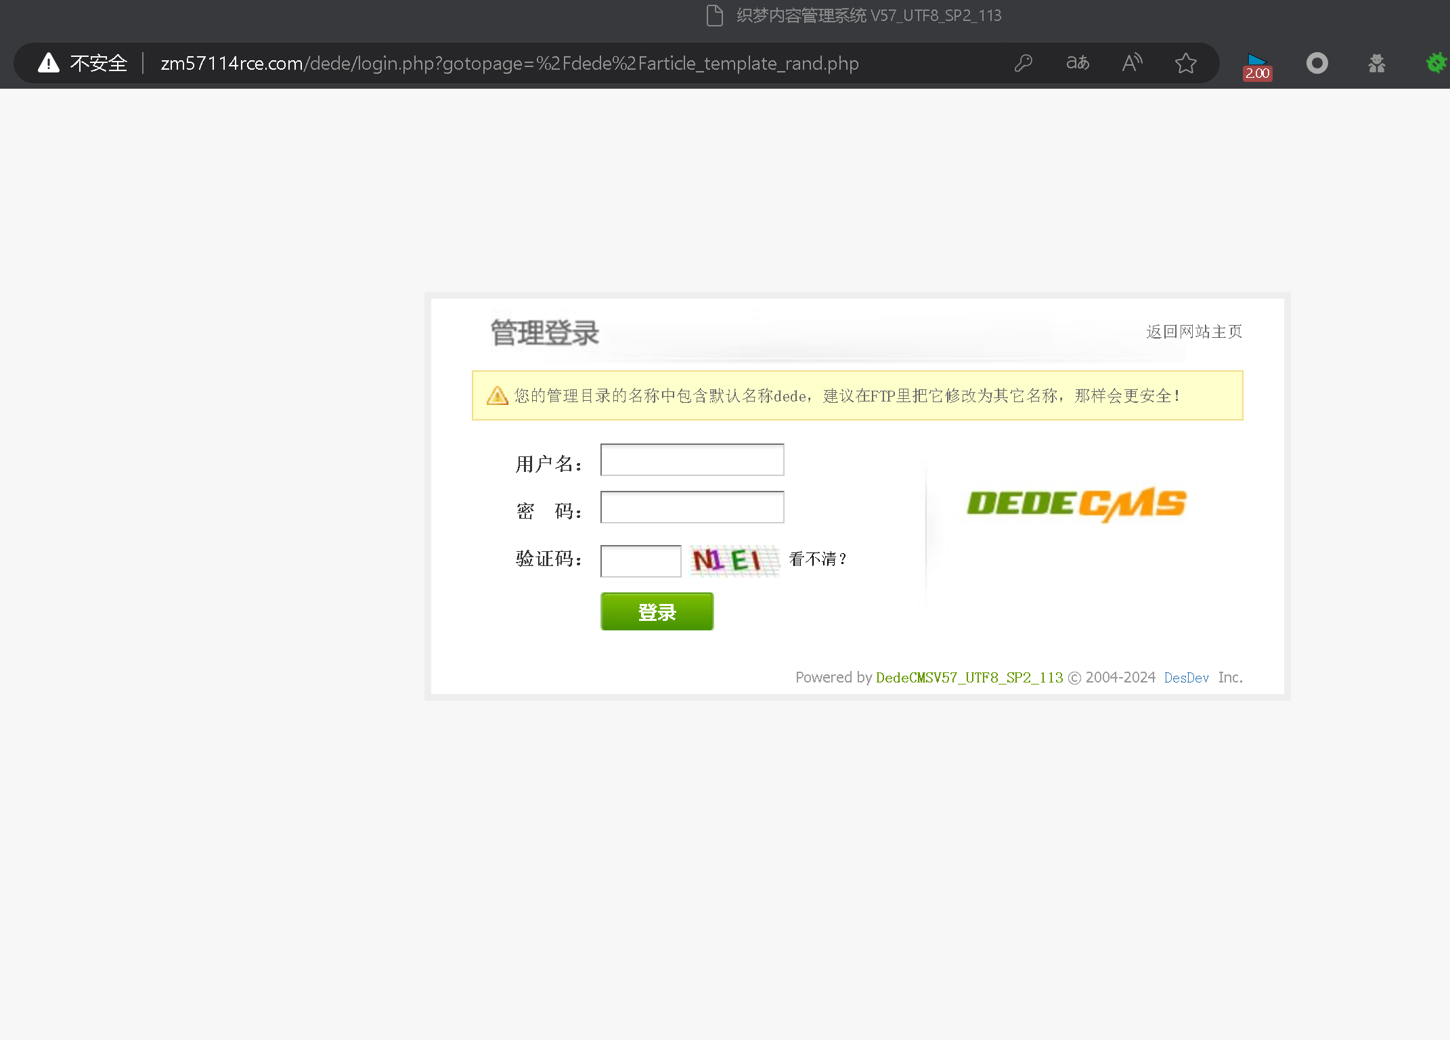The width and height of the screenshot is (1450, 1040).
Task: Click the grey person-shaped extension icon
Action: click(x=1376, y=63)
